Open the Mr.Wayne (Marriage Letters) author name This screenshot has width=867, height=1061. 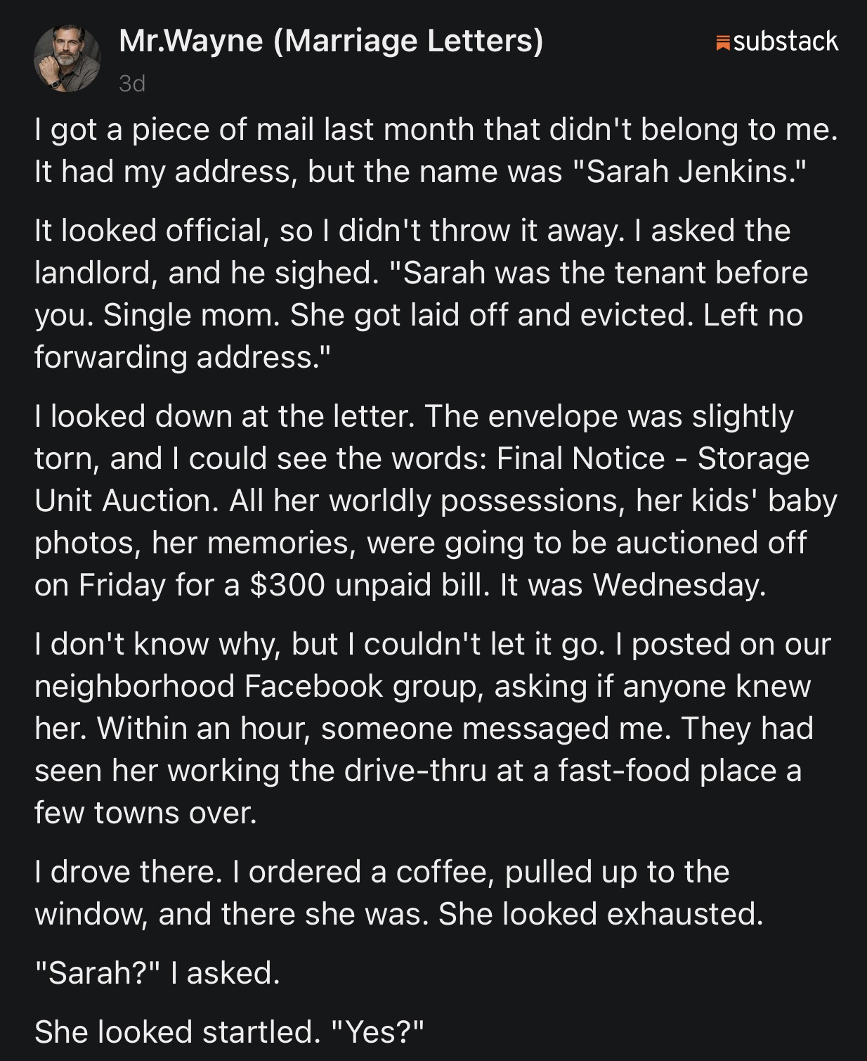(331, 41)
